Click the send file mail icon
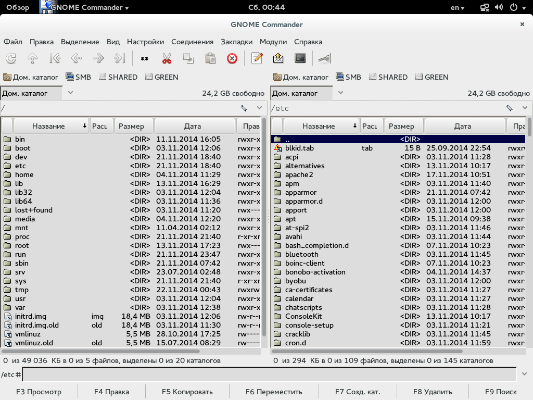The image size is (533, 400). [x=278, y=58]
